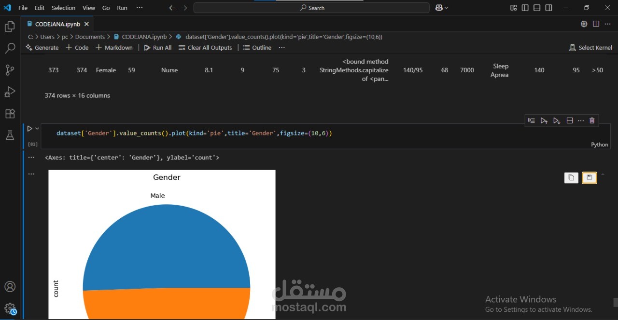This screenshot has width=618, height=320.
Task: Close the CODEJANA.ipynb tab
Action: [x=86, y=24]
